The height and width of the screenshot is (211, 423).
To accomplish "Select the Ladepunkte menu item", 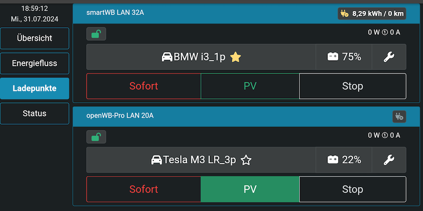I will [x=34, y=88].
